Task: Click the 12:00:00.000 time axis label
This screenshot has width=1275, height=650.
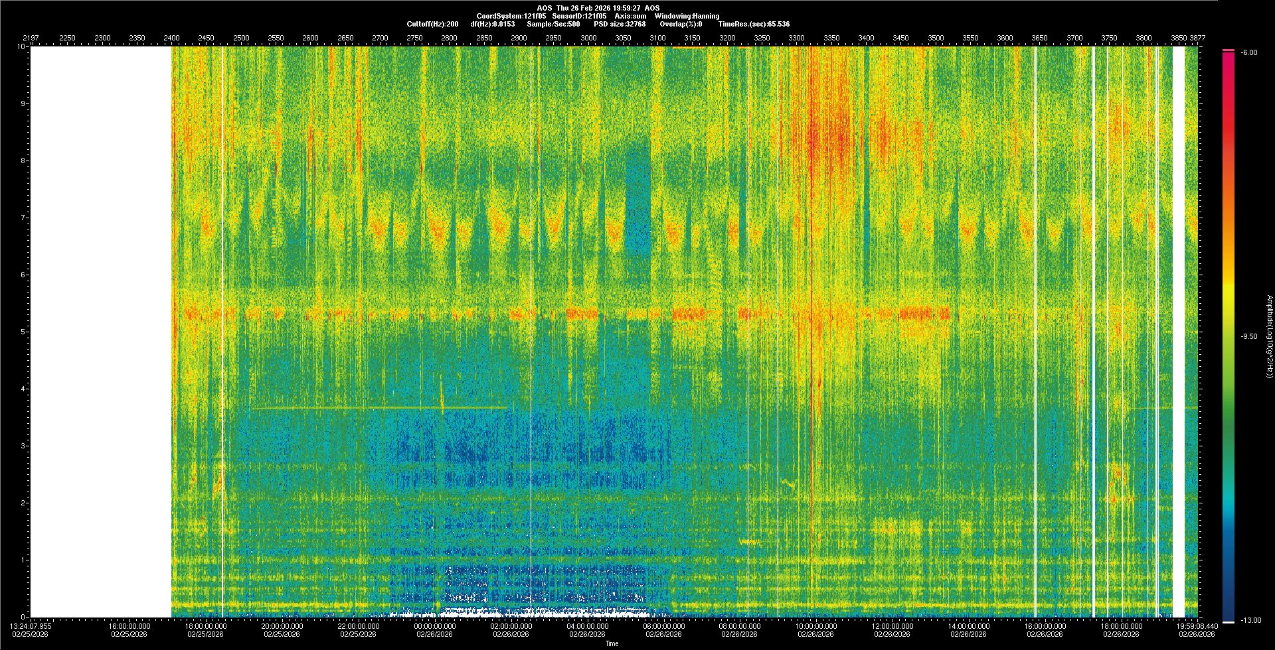Action: pos(892,625)
